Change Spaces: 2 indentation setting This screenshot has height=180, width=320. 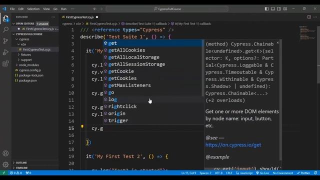coord(205,173)
